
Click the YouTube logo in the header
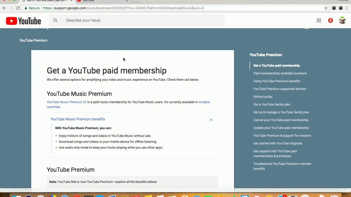[x=23, y=21]
